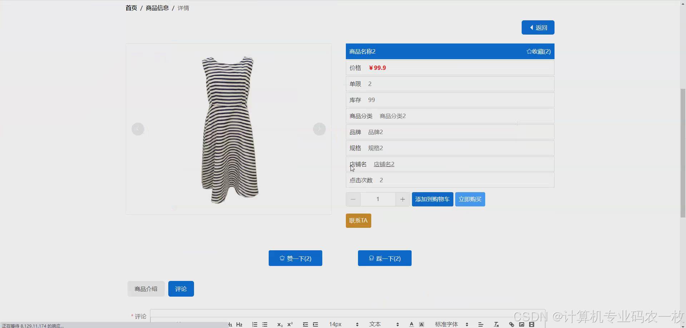Show next product image

[x=319, y=129]
